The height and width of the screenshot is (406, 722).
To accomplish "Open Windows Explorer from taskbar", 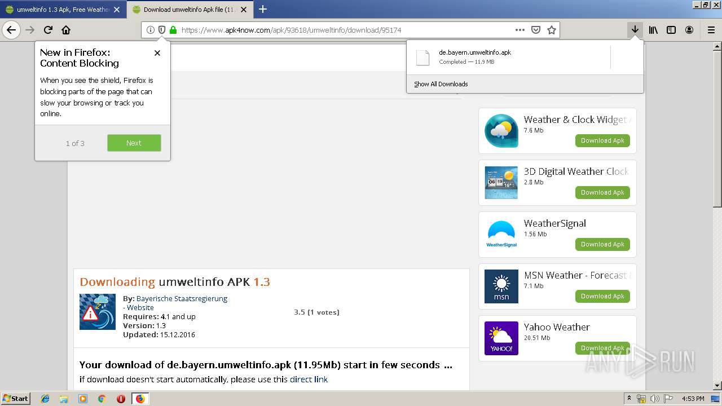I will [64, 399].
